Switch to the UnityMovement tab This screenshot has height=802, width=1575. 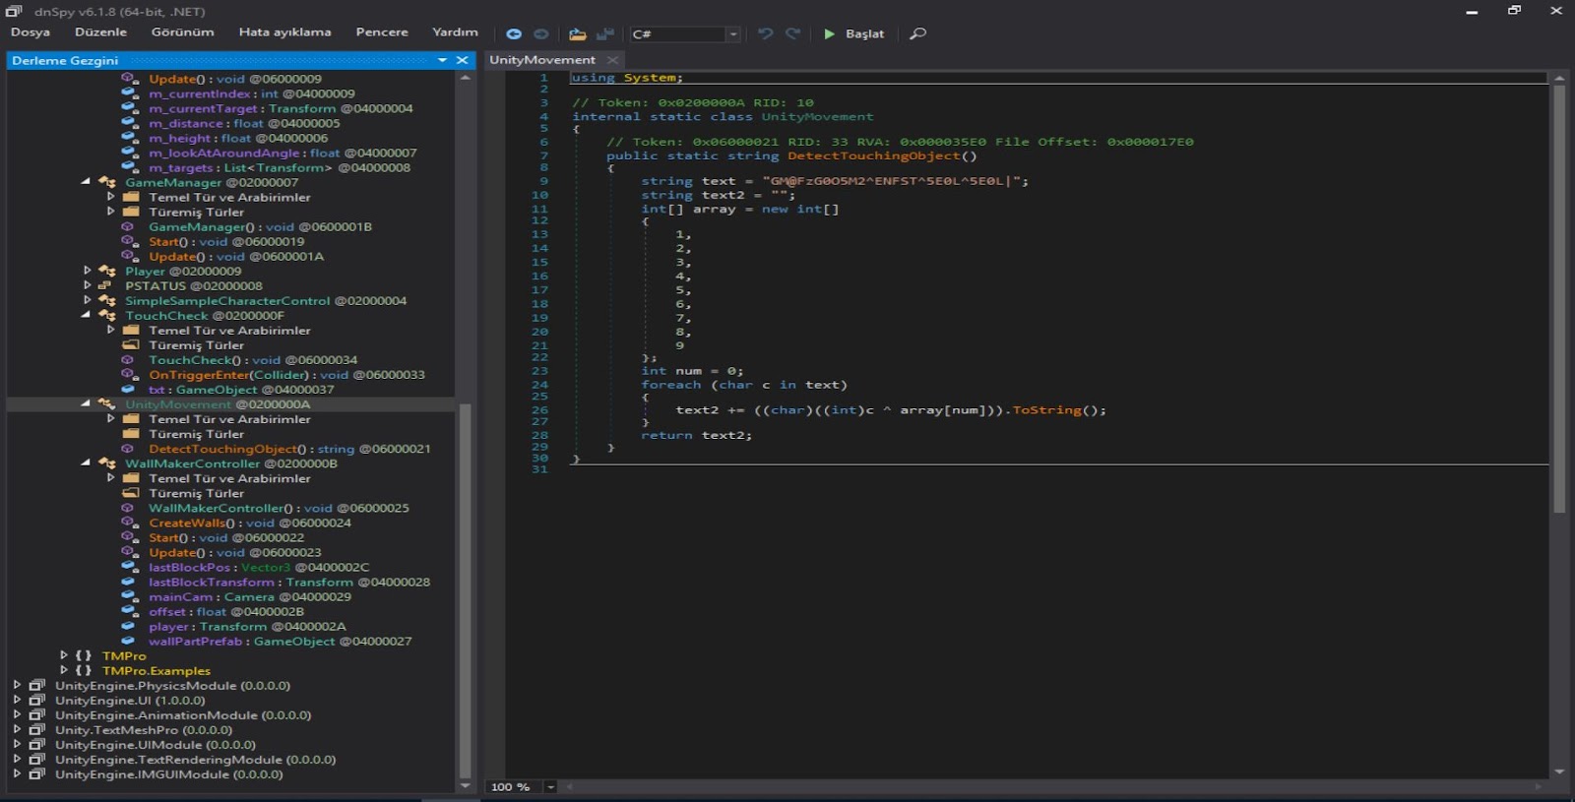(x=542, y=60)
